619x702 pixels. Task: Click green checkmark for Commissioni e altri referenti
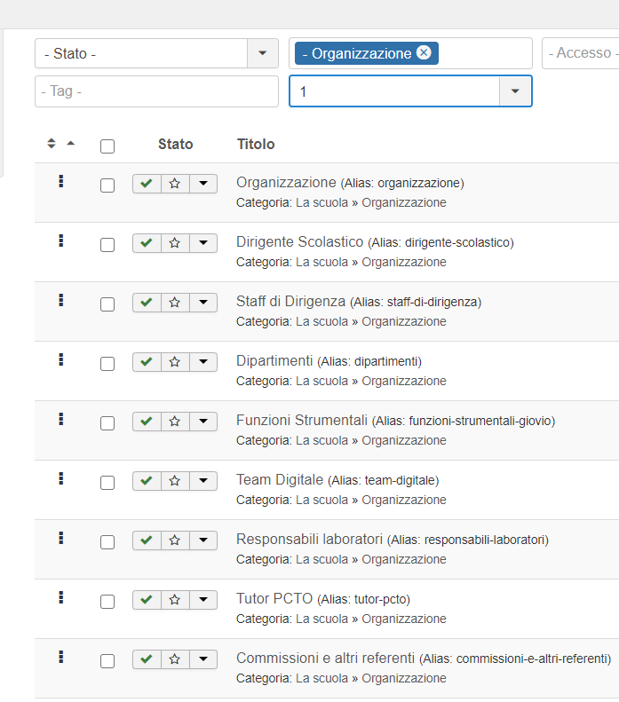pos(147,659)
